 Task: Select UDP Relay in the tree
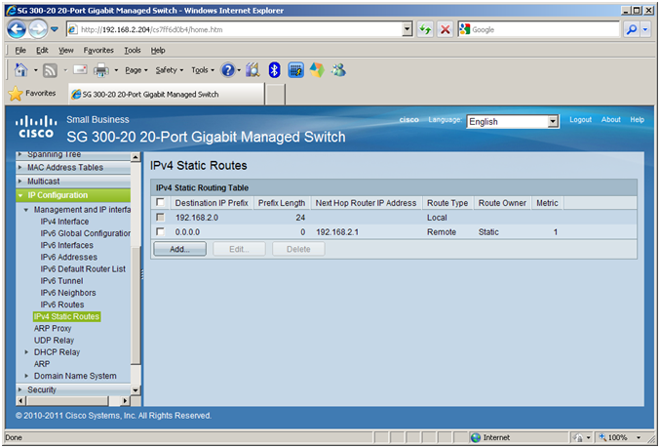click(54, 340)
